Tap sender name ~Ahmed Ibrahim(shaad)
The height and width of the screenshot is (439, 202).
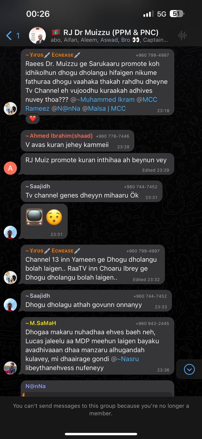pos(59,136)
